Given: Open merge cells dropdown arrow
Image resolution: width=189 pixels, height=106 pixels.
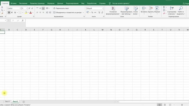Looking at the screenshot, I should pos(83,12).
